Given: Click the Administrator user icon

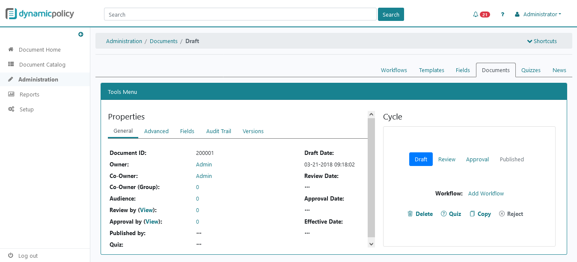Looking at the screenshot, I should [x=517, y=15].
